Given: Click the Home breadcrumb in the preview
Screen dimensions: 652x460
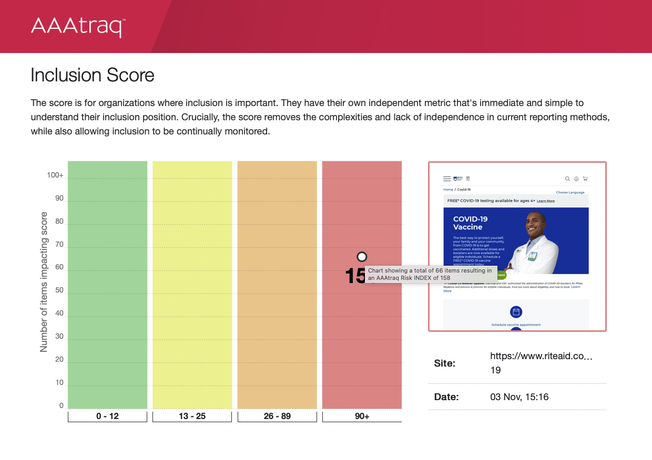Looking at the screenshot, I should [x=448, y=190].
